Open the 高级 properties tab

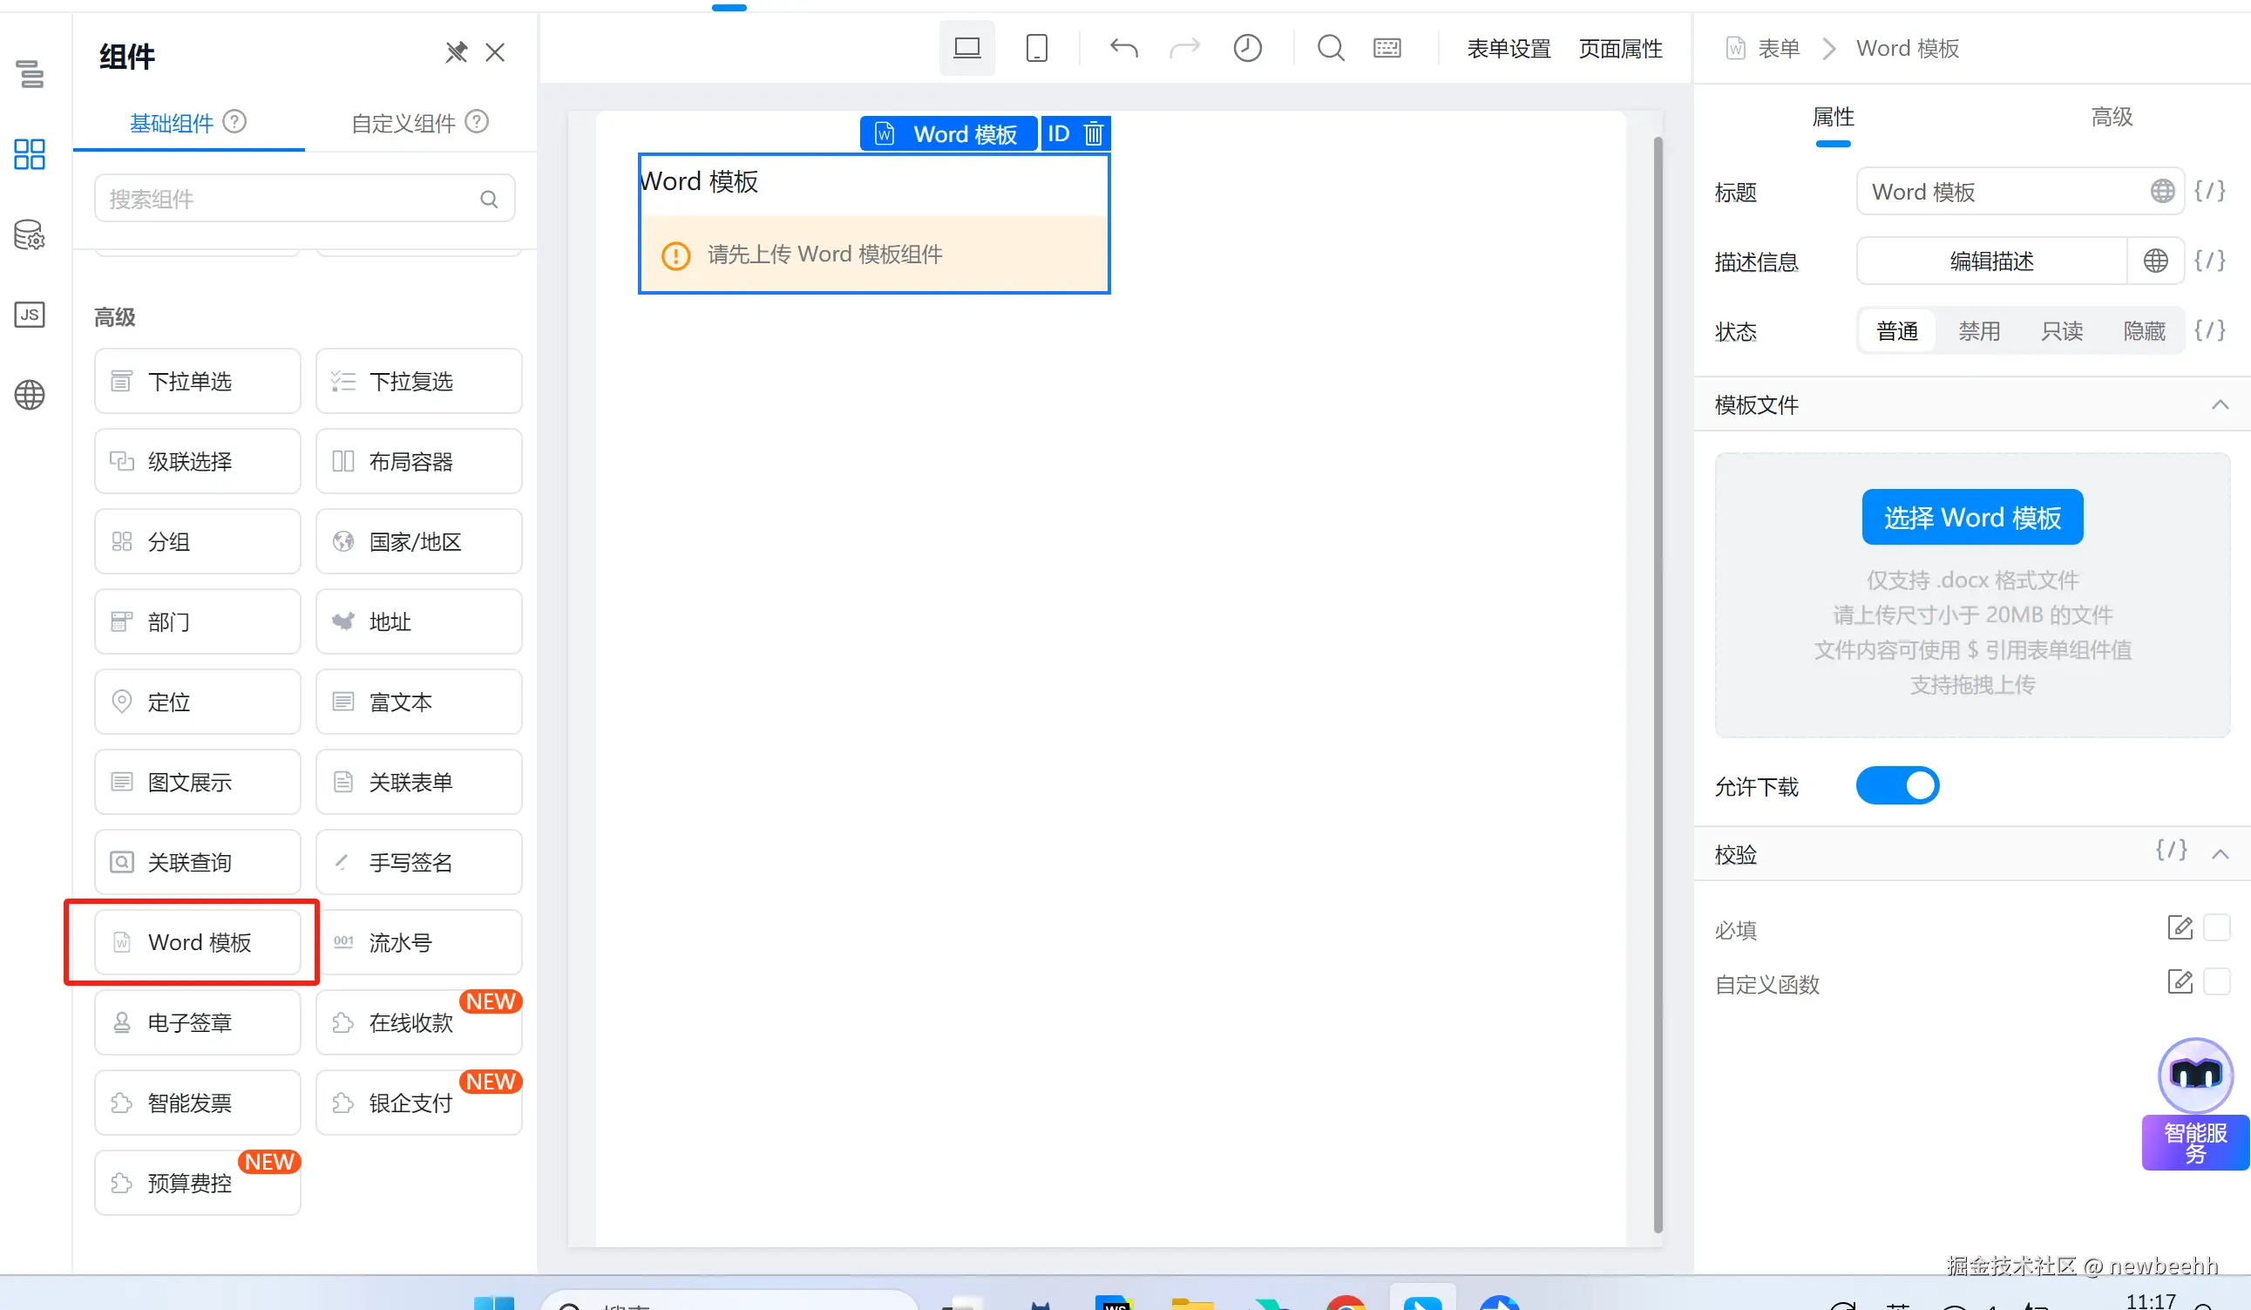2111,117
